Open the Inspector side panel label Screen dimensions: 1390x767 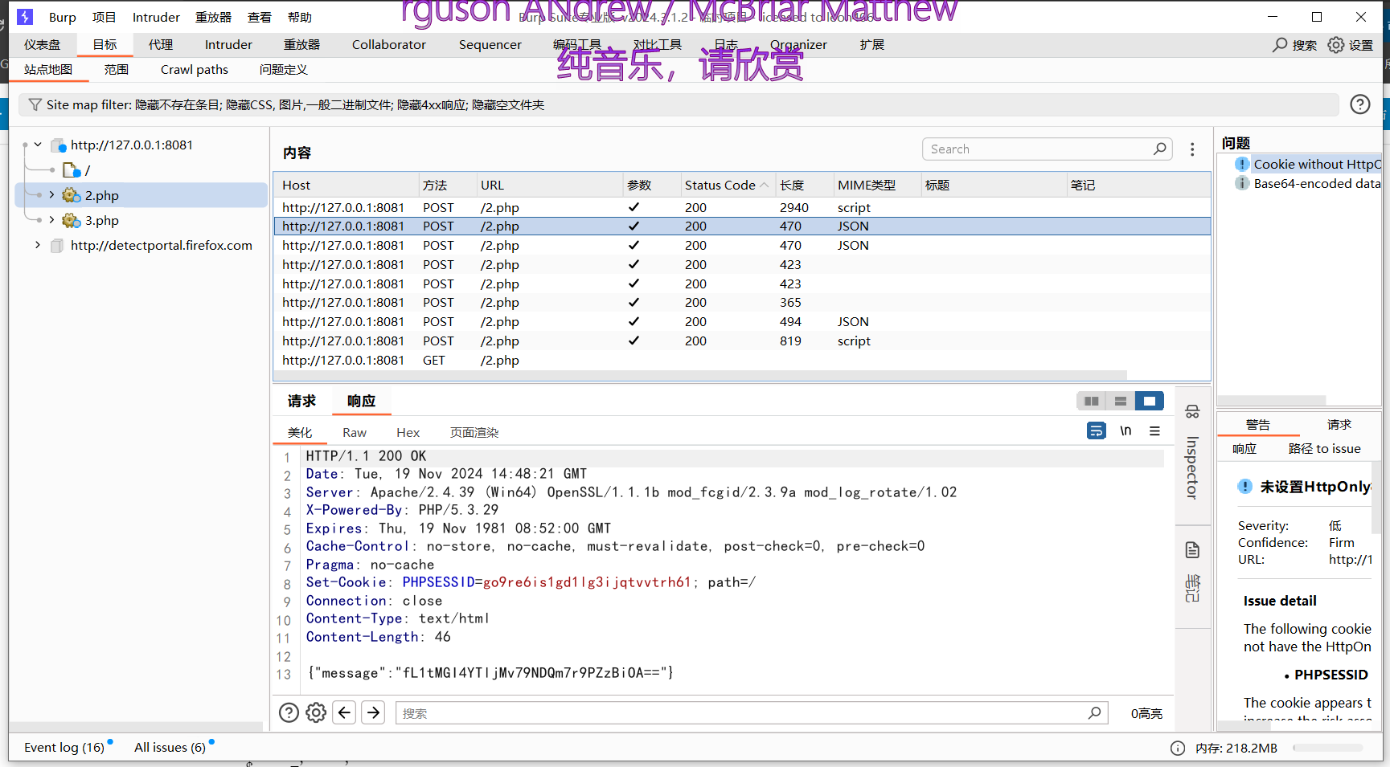[1192, 467]
